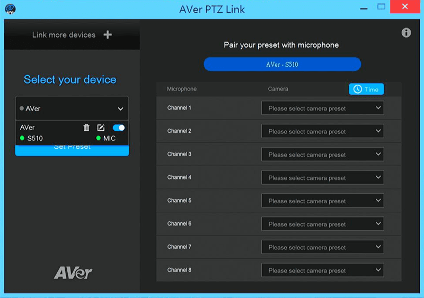This screenshot has width=424, height=298.
Task: Open the Channel 1 camera preset dropdown
Action: pos(323,108)
